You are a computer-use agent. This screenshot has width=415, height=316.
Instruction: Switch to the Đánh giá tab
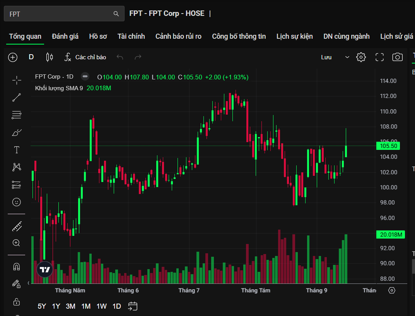click(x=65, y=36)
